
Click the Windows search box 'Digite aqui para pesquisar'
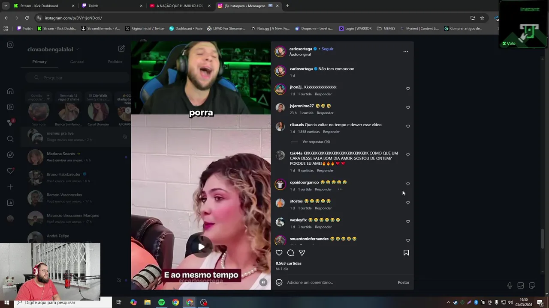click(x=63, y=302)
